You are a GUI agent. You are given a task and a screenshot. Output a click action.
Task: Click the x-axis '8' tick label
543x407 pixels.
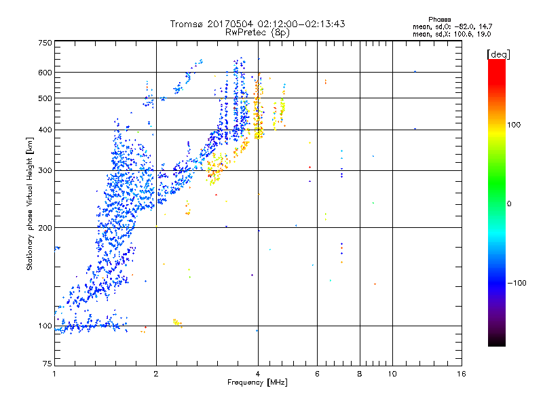[x=360, y=374]
